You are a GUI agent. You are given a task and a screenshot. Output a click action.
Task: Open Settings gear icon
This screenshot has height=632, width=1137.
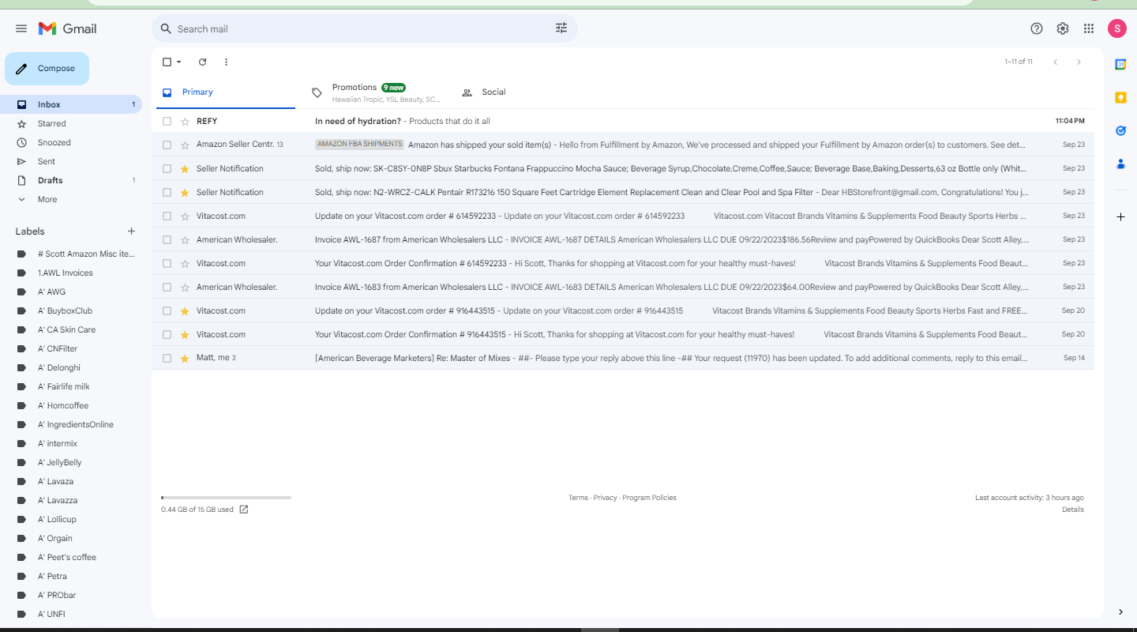coord(1063,28)
